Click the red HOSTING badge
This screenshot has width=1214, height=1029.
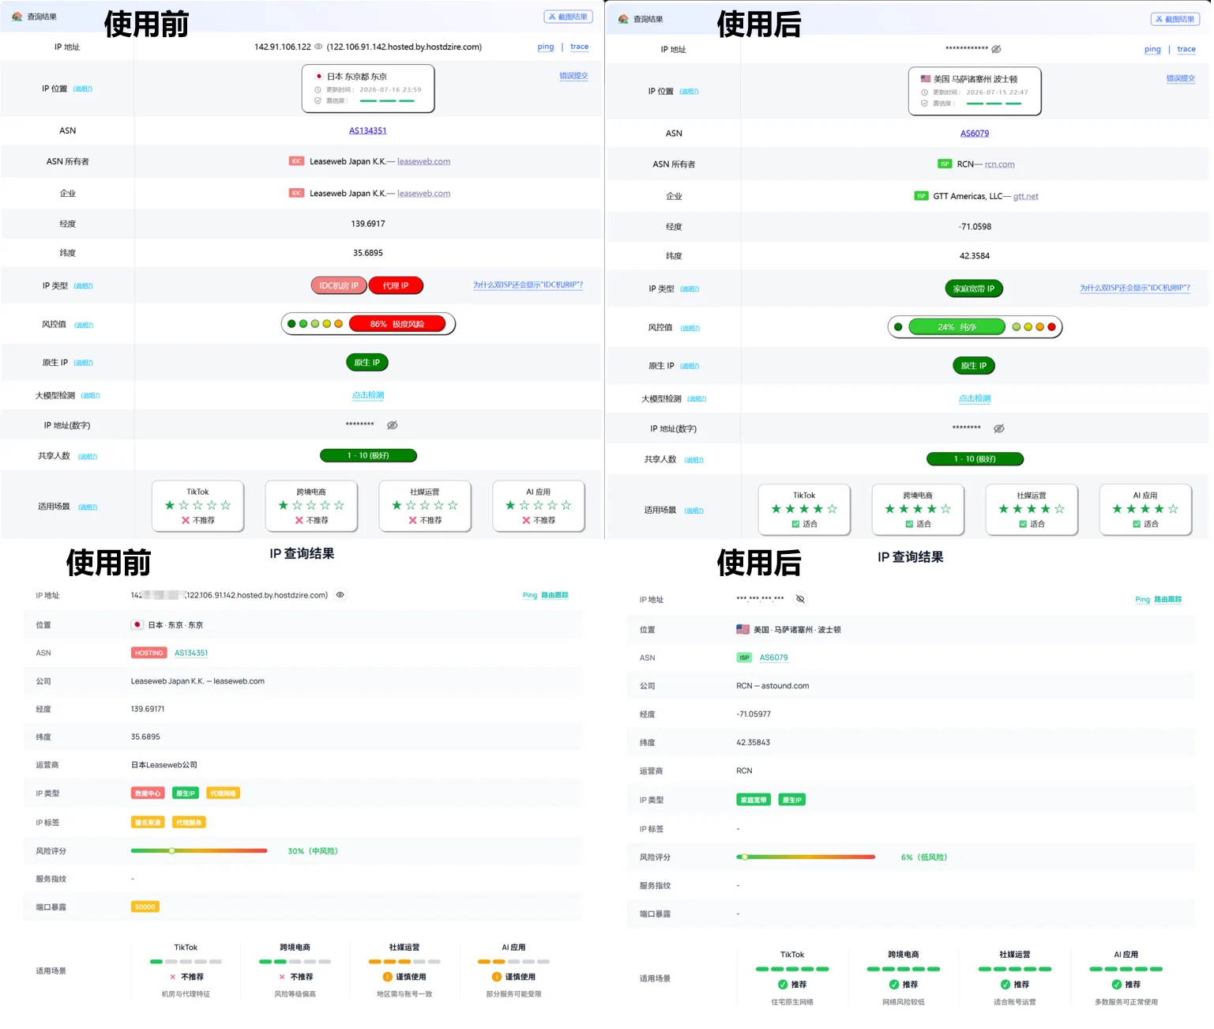pos(148,653)
